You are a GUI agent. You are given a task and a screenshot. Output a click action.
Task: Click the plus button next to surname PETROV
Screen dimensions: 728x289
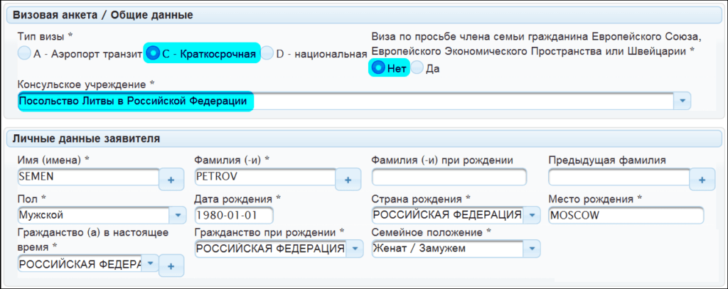point(348,180)
